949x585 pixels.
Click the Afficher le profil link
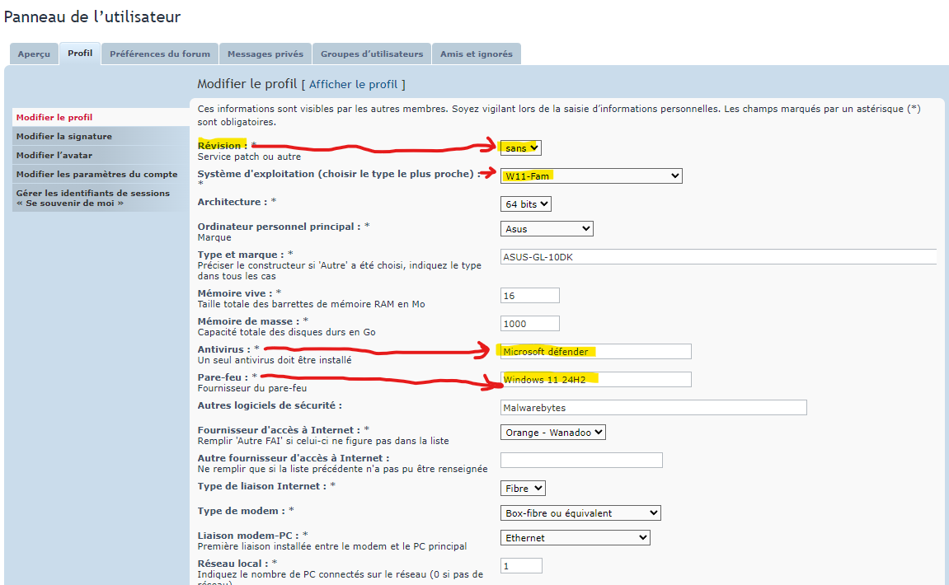354,84
